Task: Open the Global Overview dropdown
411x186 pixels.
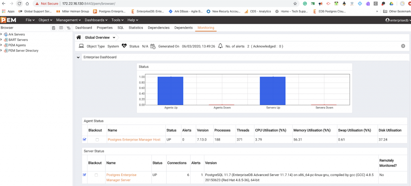Action: tap(114, 37)
